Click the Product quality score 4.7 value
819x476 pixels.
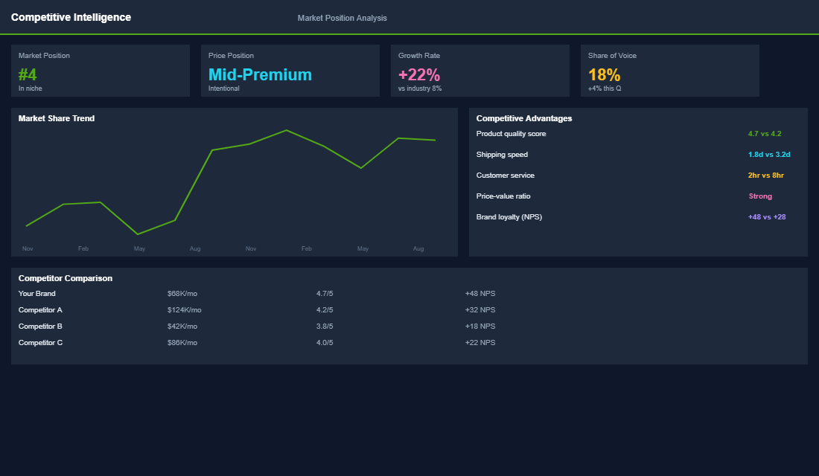766,133
